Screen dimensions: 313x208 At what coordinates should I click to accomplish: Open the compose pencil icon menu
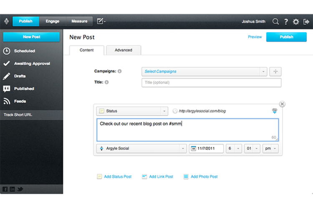click(x=101, y=21)
